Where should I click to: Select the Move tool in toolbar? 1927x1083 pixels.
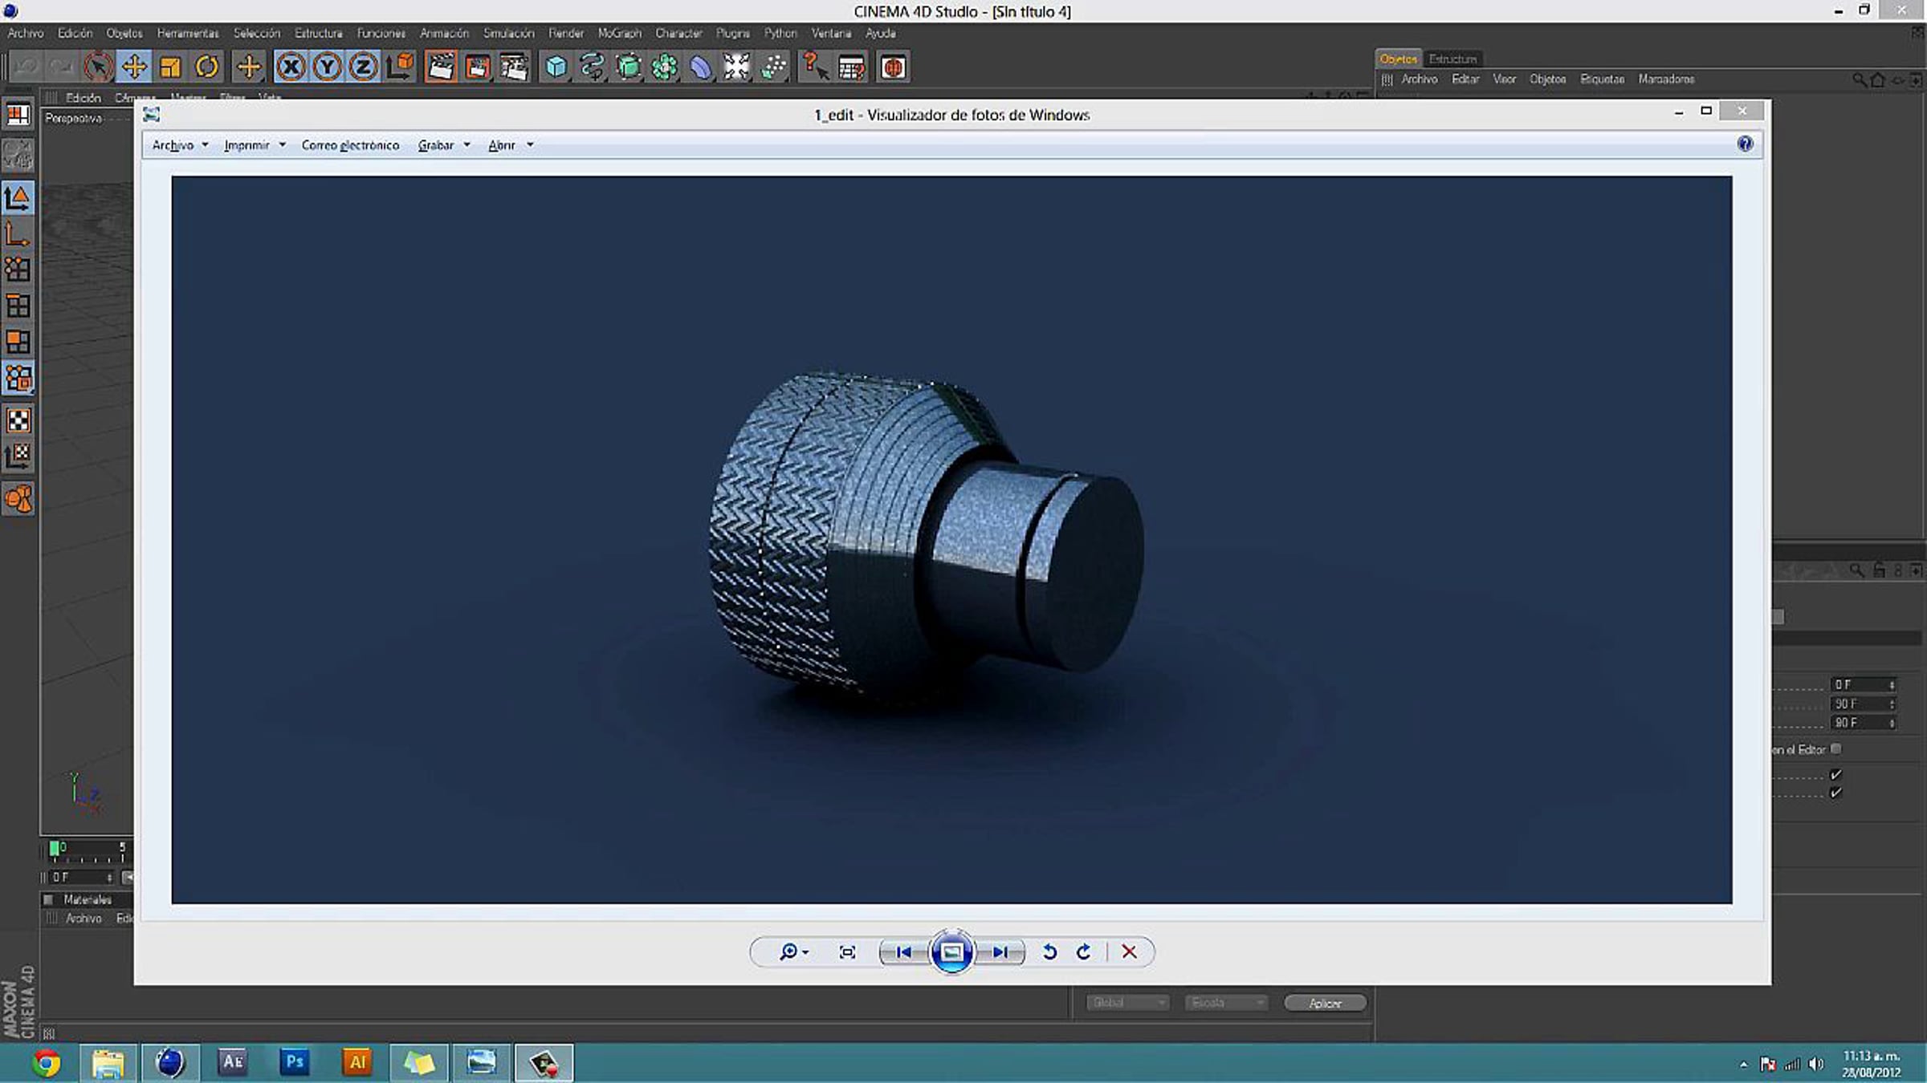134,67
